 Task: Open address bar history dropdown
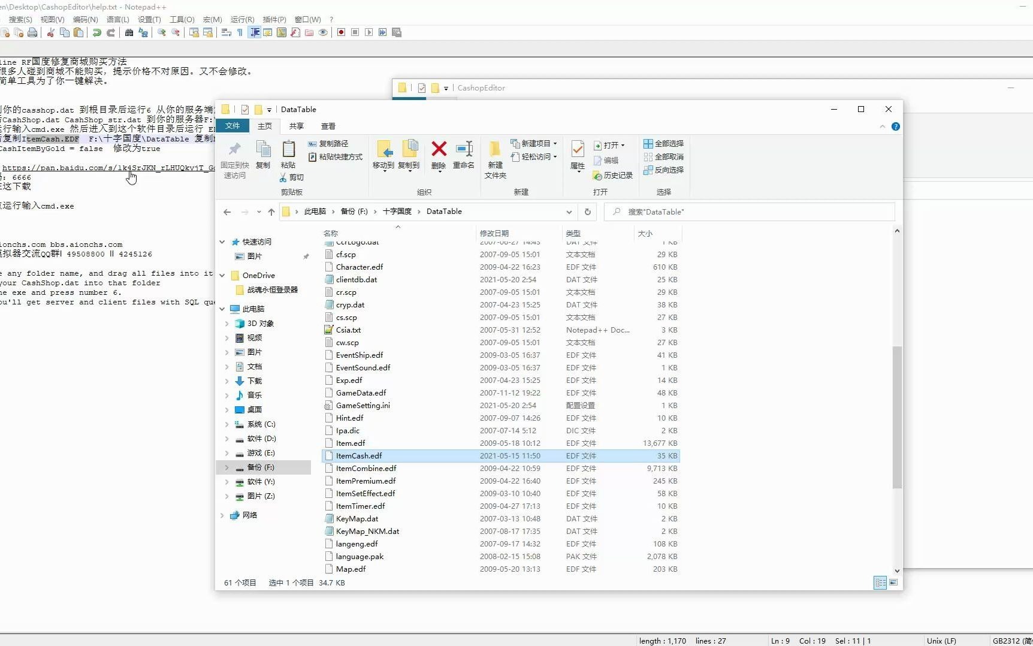tap(569, 212)
